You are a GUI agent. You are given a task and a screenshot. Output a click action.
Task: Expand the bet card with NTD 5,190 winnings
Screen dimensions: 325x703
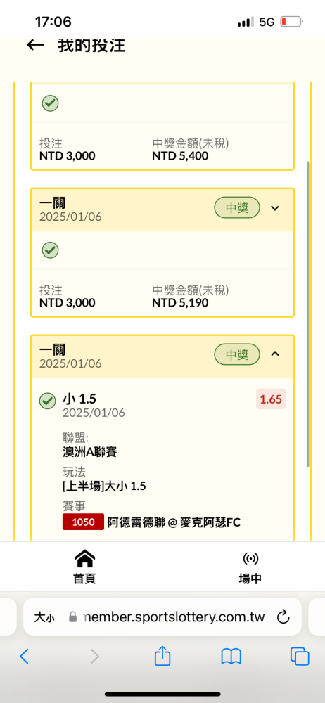pos(275,208)
